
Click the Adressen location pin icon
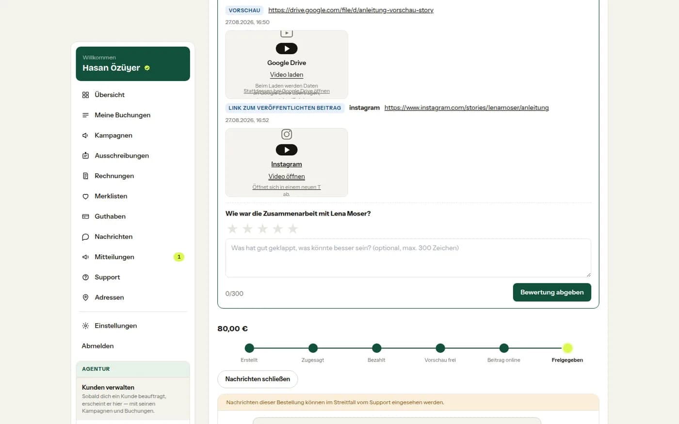tap(85, 298)
